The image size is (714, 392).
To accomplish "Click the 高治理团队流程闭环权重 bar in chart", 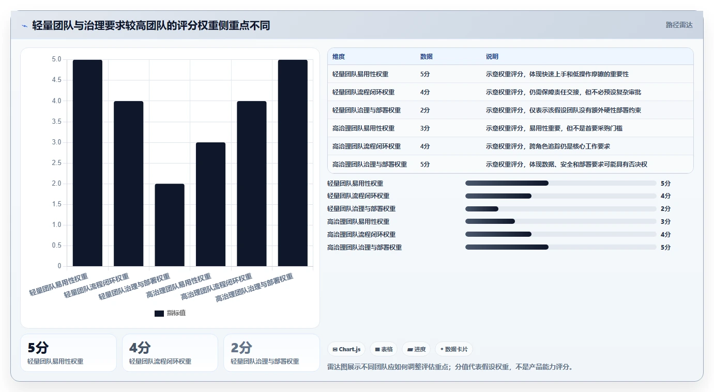I will 252,184.
